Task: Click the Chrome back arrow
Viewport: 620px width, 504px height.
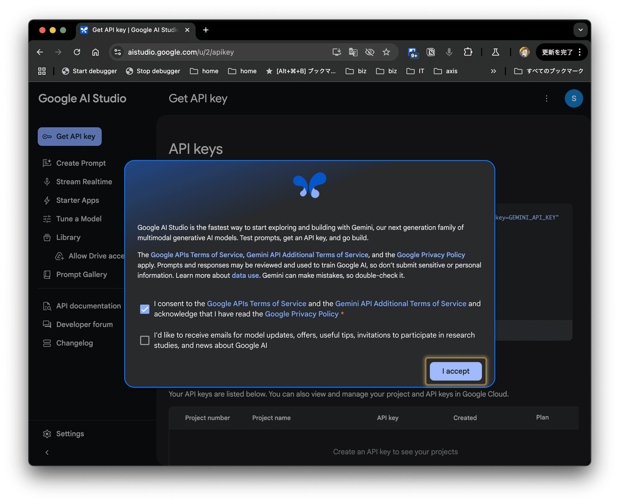Action: click(40, 52)
